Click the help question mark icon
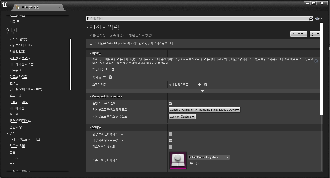 (316, 61)
